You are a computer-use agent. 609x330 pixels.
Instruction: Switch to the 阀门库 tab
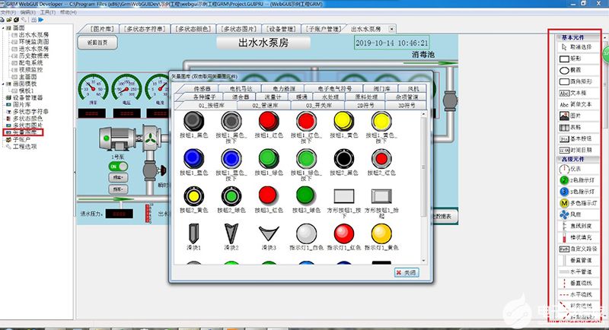point(382,89)
